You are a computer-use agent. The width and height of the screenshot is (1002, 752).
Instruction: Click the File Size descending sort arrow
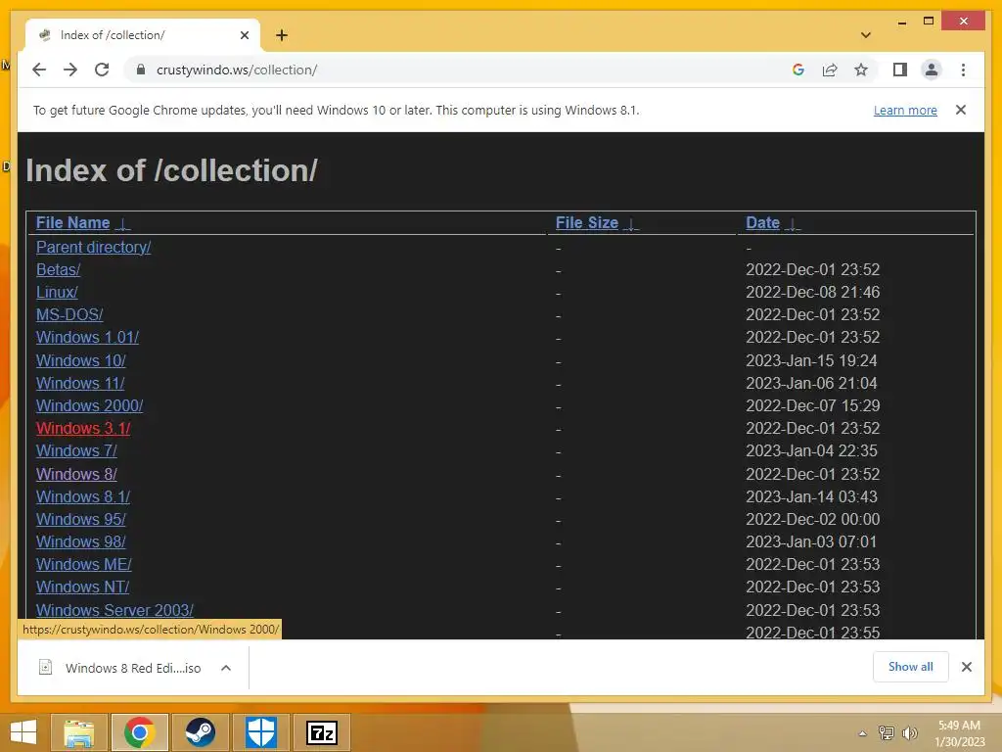(631, 224)
